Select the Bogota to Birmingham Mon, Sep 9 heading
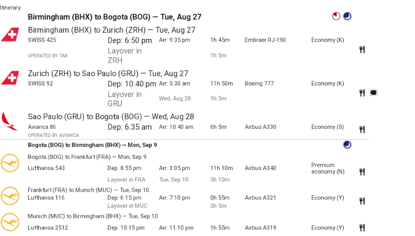The height and width of the screenshot is (236, 415). coord(92,145)
